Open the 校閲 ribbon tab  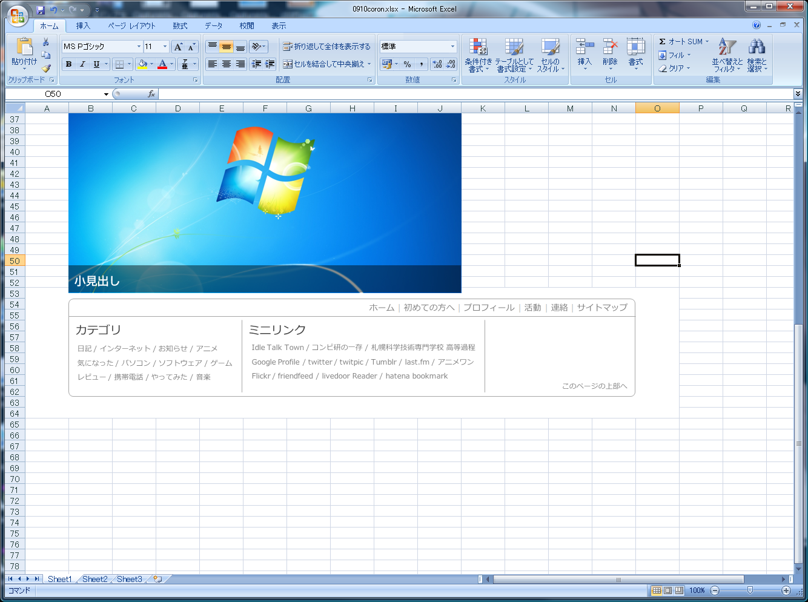247,26
